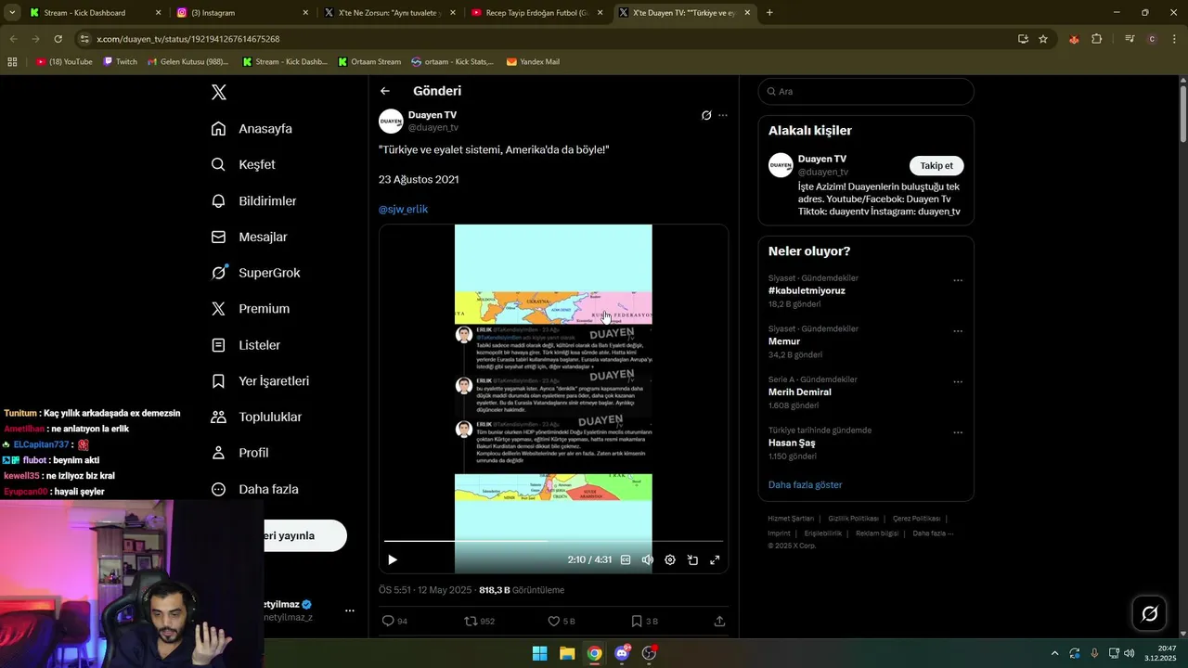Open more options for Merih Demiral trend
This screenshot has height=668, width=1188.
click(x=958, y=381)
